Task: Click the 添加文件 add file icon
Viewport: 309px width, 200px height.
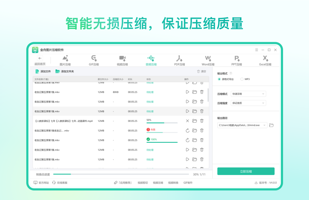Action: [36, 71]
